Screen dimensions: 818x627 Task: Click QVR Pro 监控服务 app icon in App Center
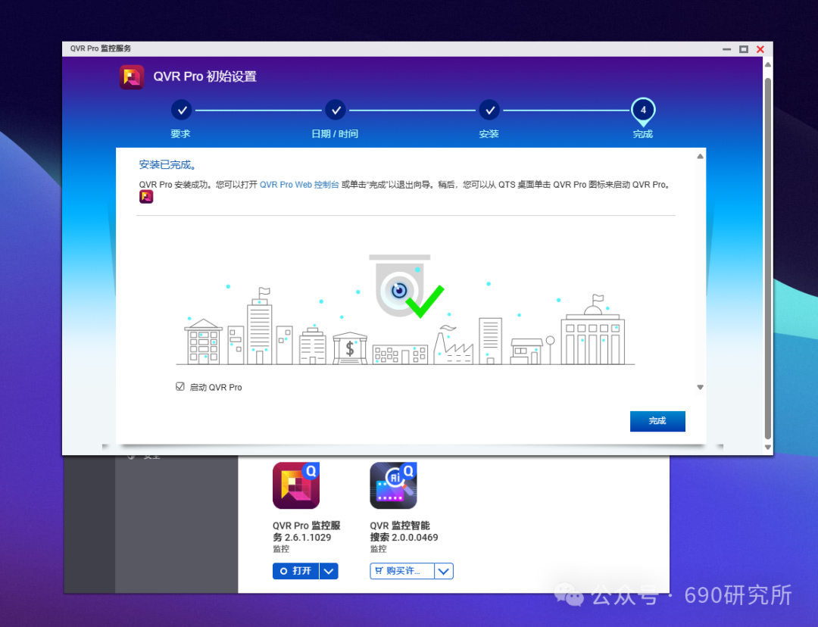coord(296,485)
